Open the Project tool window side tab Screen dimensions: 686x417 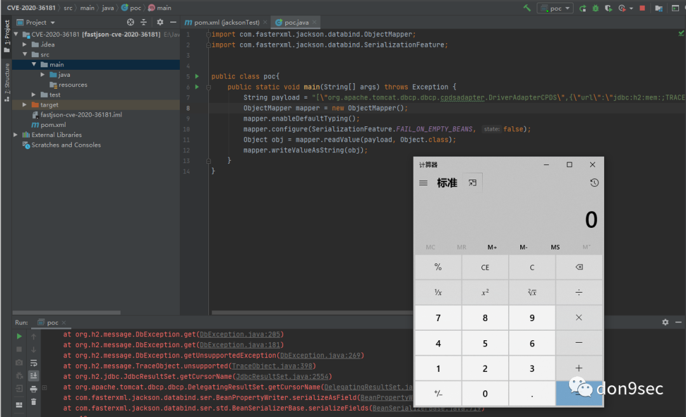pos(6,36)
